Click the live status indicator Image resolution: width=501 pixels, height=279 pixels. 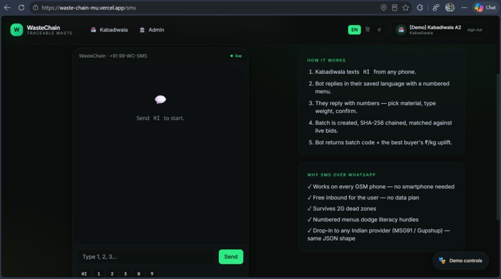(236, 56)
